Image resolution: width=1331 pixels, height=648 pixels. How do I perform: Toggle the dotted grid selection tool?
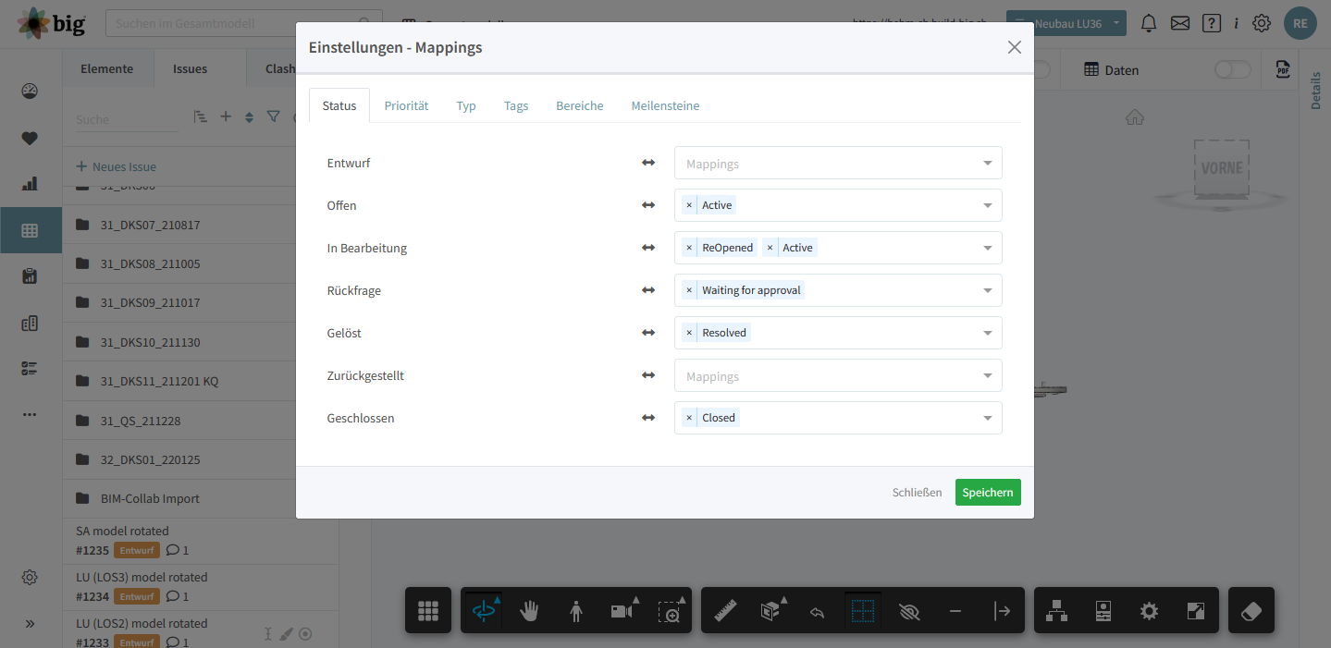tap(863, 610)
